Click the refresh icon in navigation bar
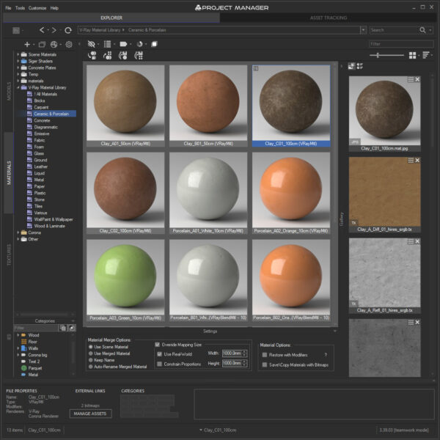440x440 pixels. coord(68,30)
